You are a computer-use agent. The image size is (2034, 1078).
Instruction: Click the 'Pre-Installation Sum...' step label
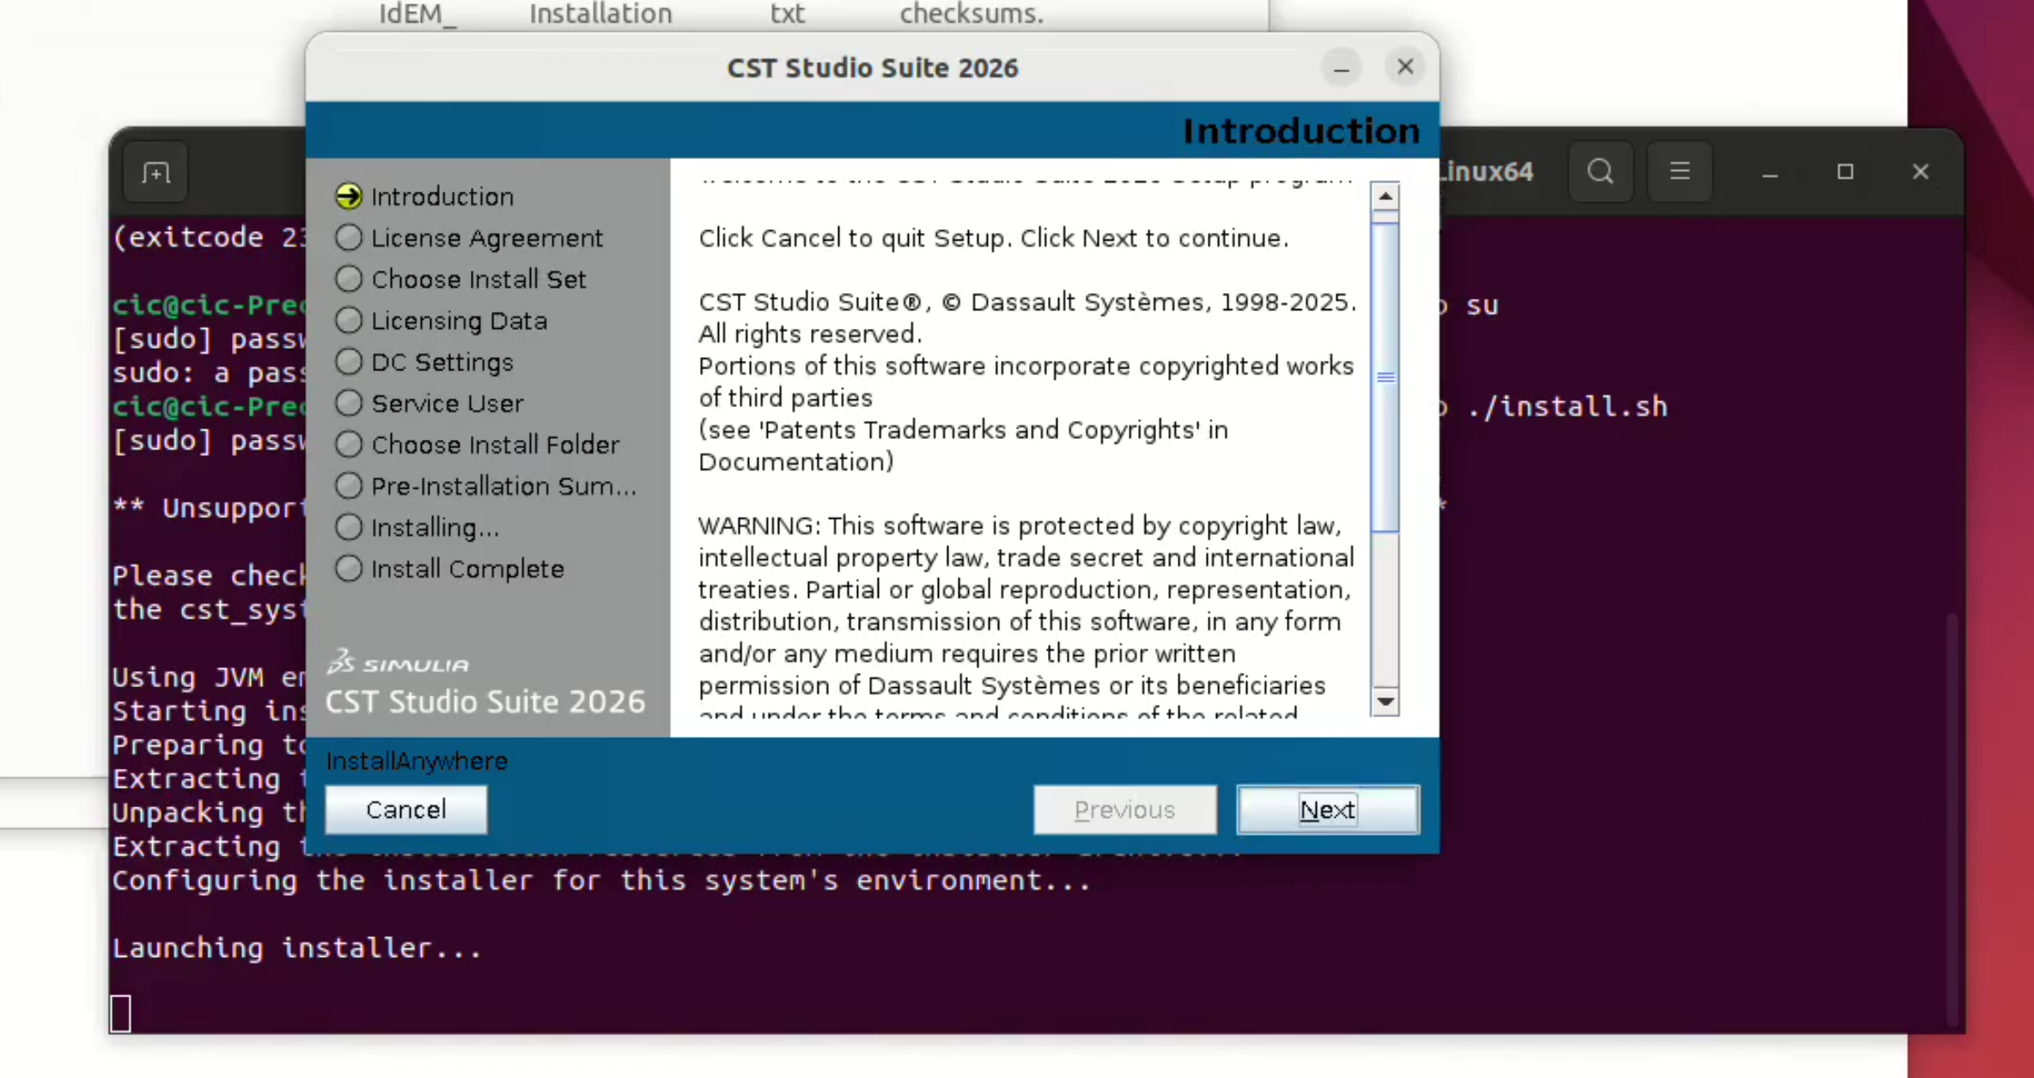[503, 486]
